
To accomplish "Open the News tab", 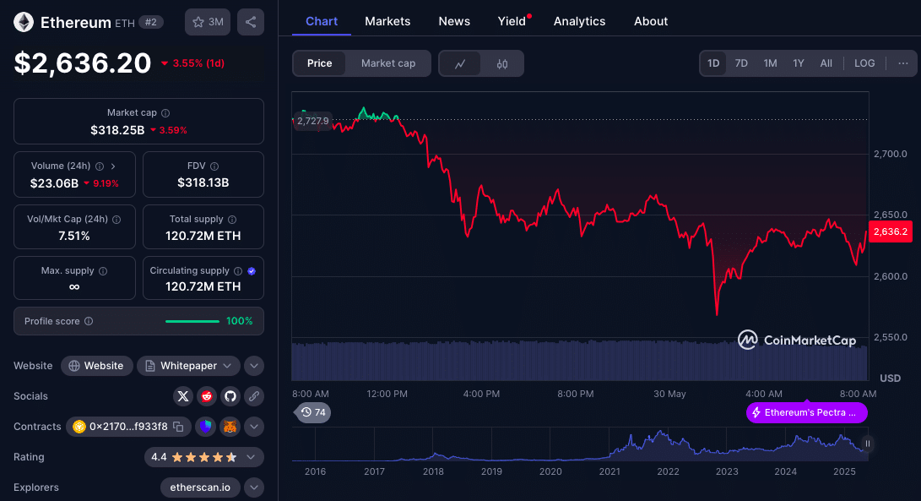I will click(x=454, y=21).
